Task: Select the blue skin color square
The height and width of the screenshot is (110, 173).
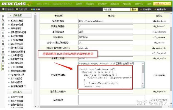Action: 34,9
